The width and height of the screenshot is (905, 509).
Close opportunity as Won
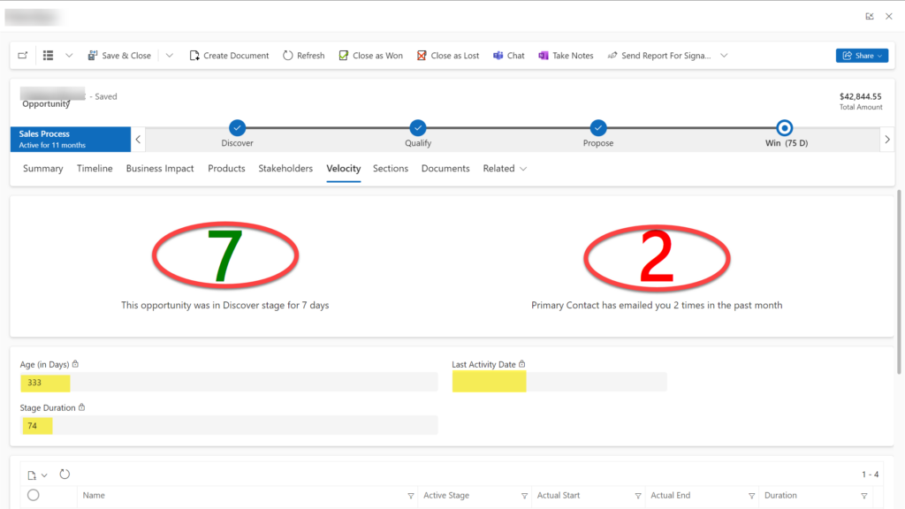pyautogui.click(x=370, y=56)
